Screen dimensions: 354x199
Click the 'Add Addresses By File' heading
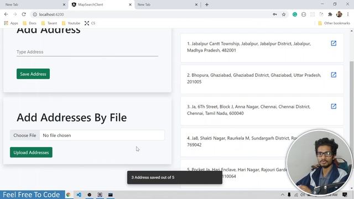pos(72,118)
